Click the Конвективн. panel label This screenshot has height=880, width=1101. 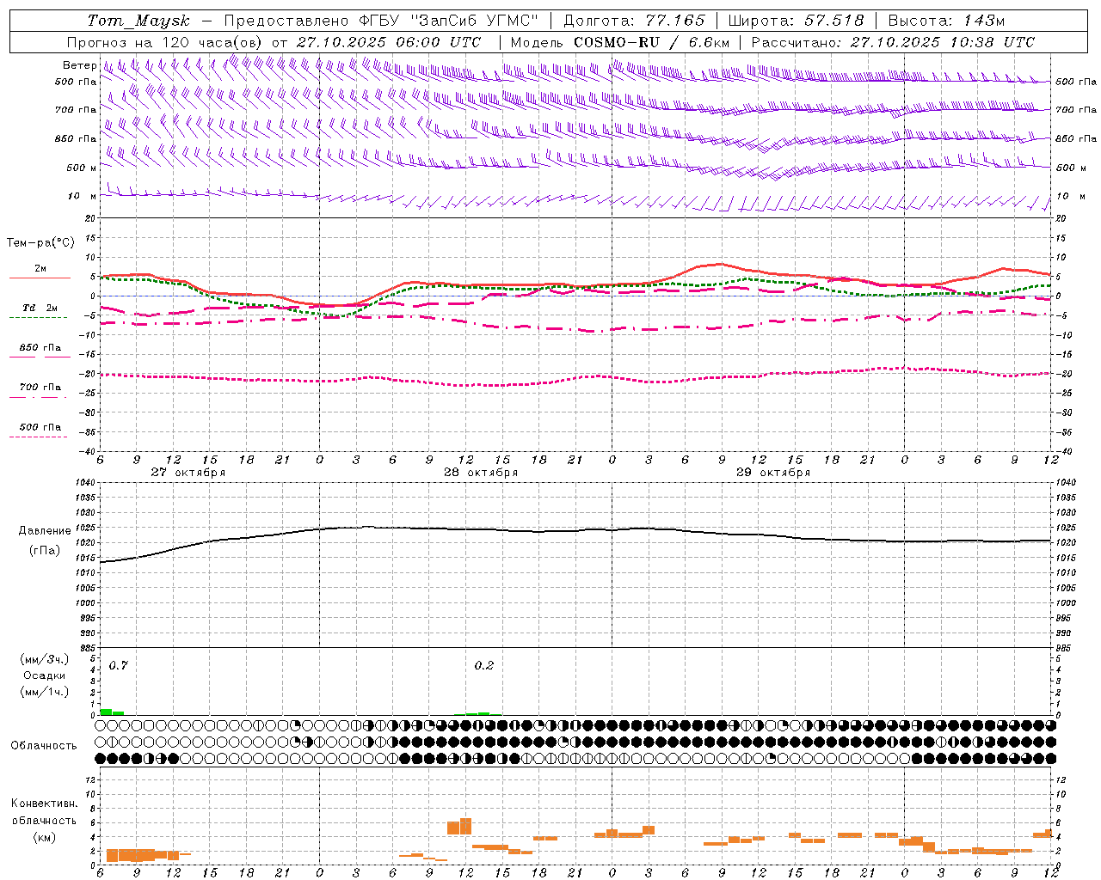pos(45,804)
